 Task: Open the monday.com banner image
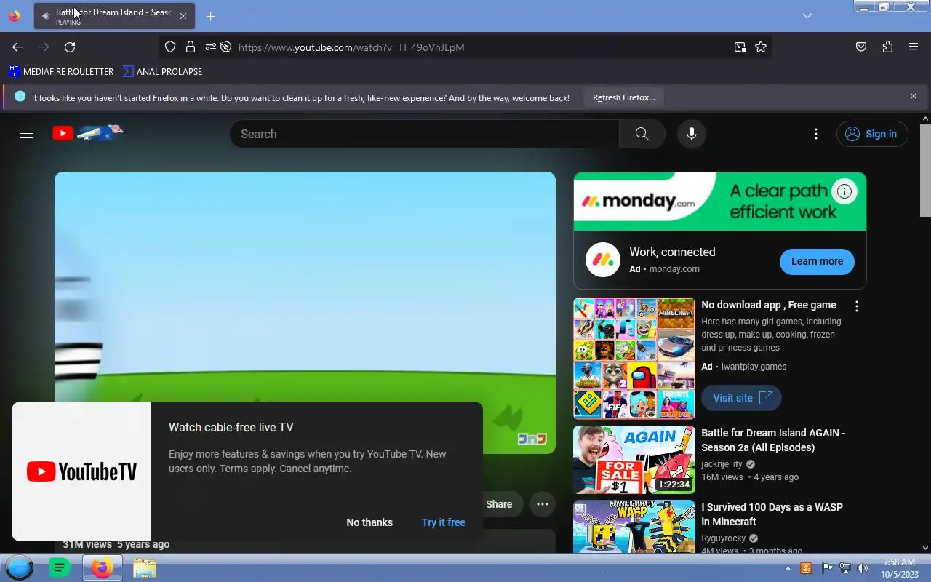tap(720, 202)
